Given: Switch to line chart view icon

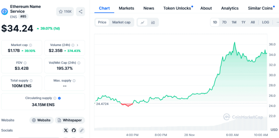Looking at the screenshot, I should (x=142, y=22).
